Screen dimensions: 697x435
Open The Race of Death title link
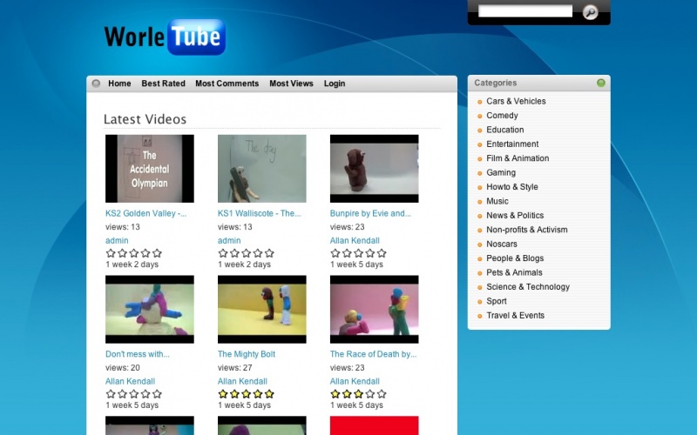coord(373,354)
